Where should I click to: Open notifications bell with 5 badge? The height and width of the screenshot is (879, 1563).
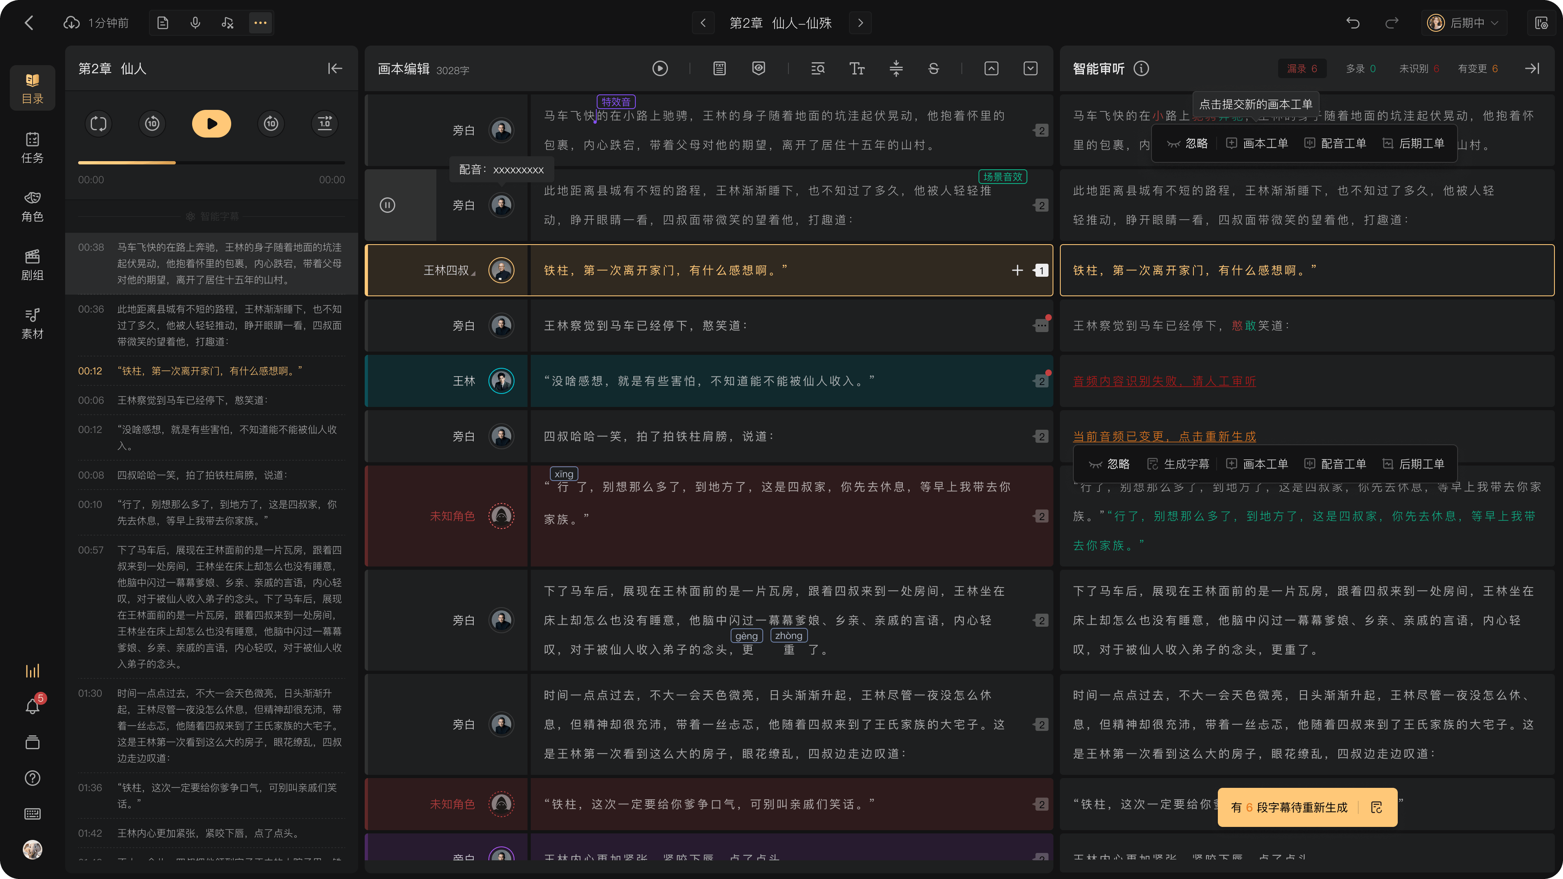coord(33,706)
